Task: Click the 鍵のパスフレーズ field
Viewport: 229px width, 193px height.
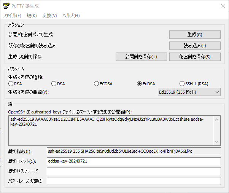Action: click(x=134, y=171)
